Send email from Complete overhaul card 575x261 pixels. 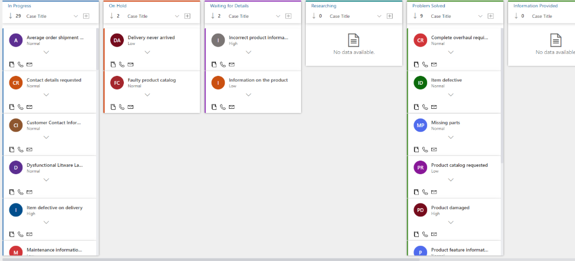click(x=434, y=65)
